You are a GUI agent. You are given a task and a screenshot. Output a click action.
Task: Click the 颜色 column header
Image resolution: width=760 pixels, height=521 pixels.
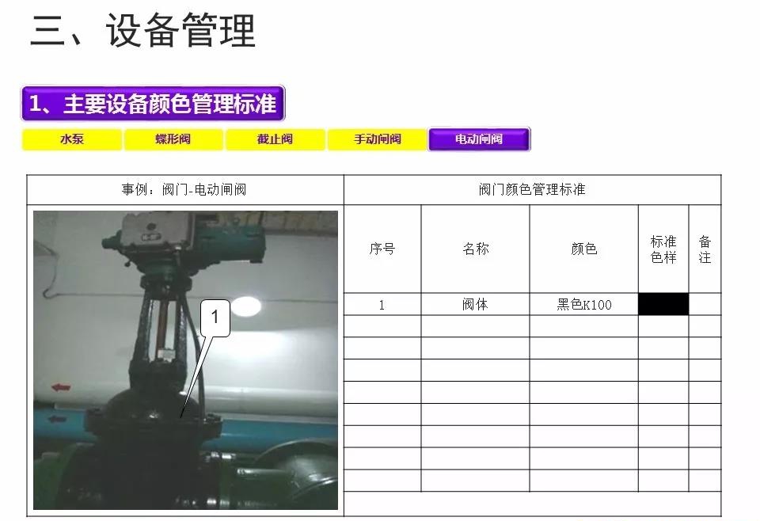point(584,249)
